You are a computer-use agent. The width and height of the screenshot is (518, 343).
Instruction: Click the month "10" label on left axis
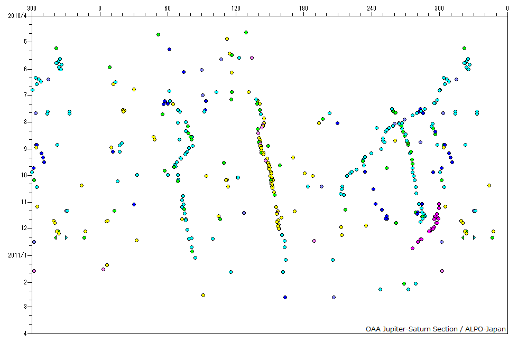coord(24,175)
